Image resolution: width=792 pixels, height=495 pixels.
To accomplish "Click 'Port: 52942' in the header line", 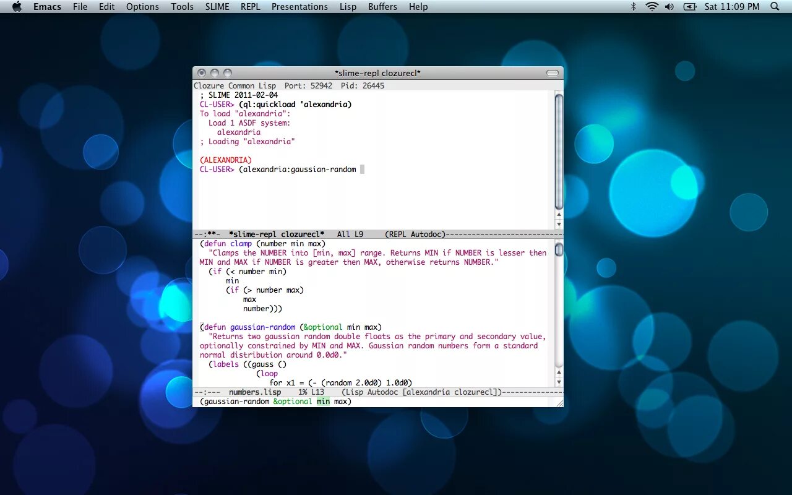I will click(x=308, y=86).
